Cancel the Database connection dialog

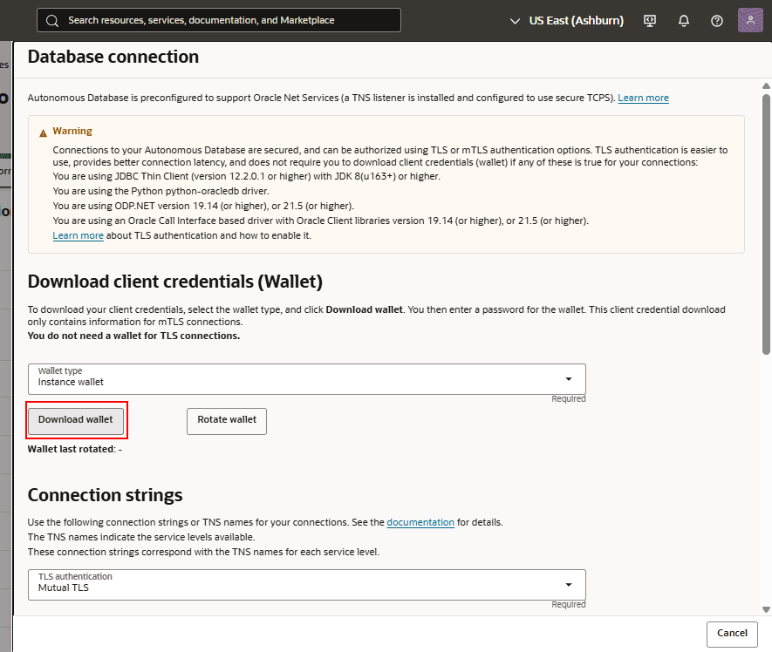pyautogui.click(x=732, y=634)
